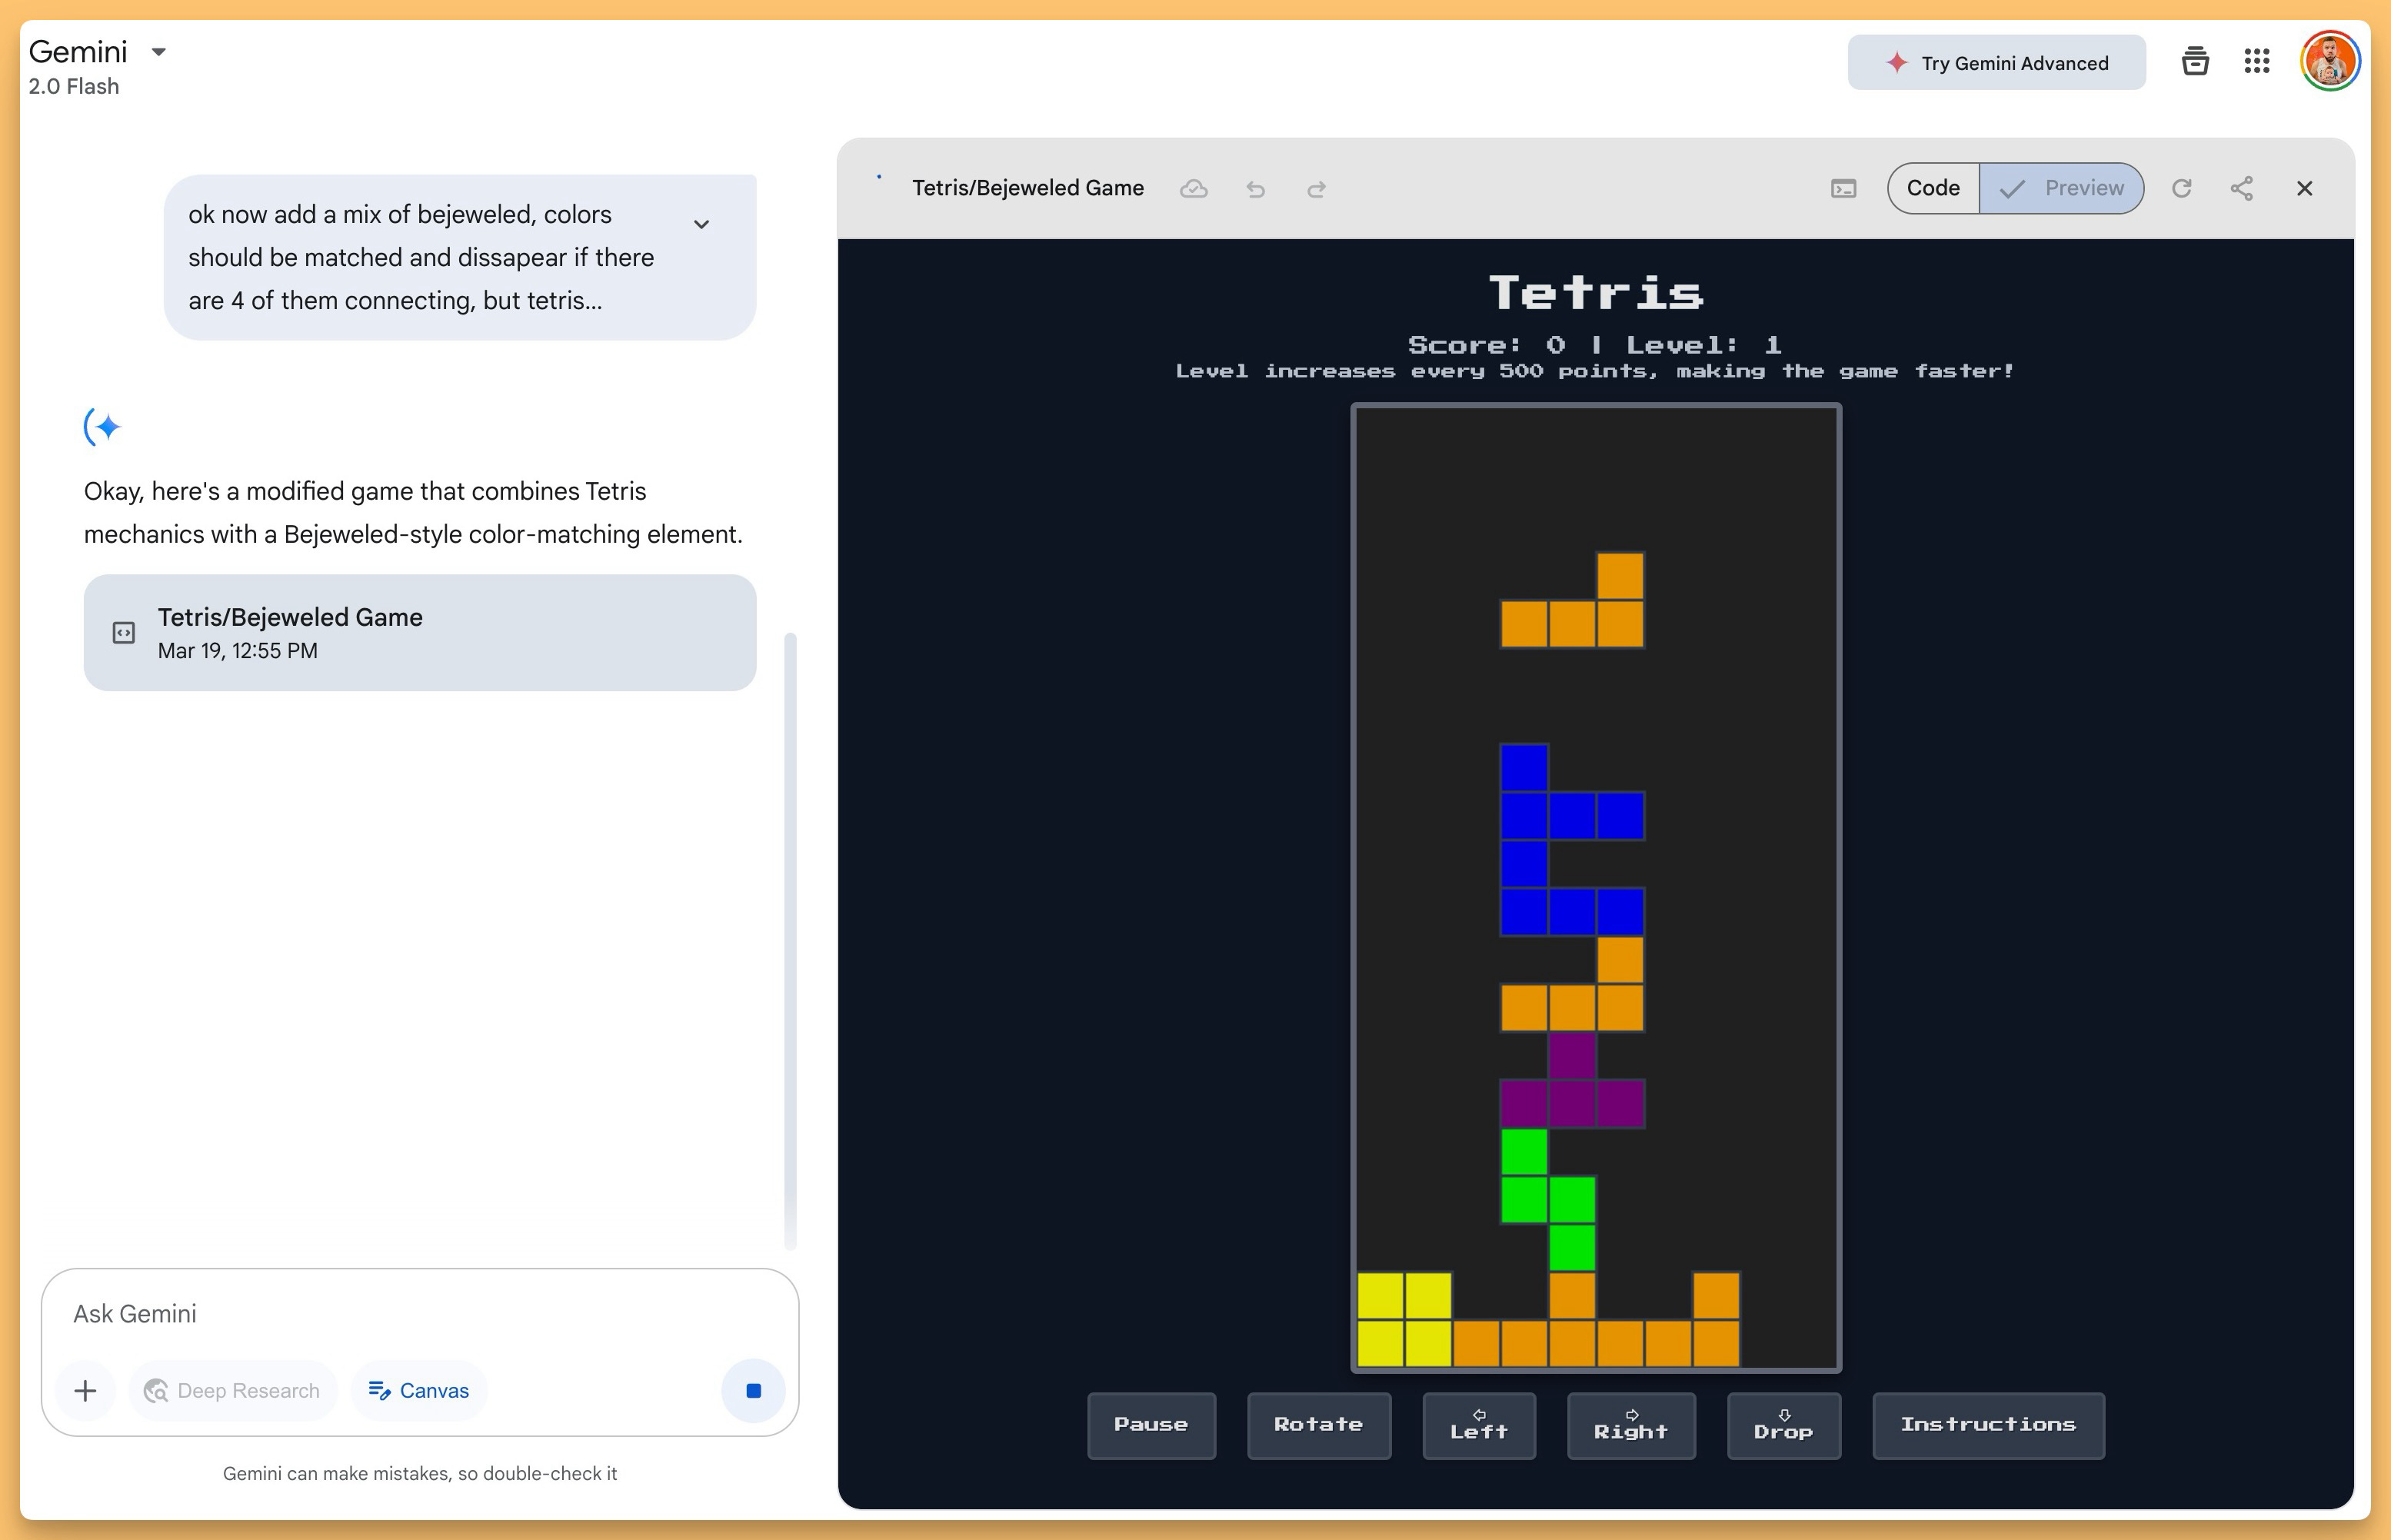This screenshot has height=1540, width=2391.
Task: Open the canvas console icon
Action: click(x=1843, y=189)
